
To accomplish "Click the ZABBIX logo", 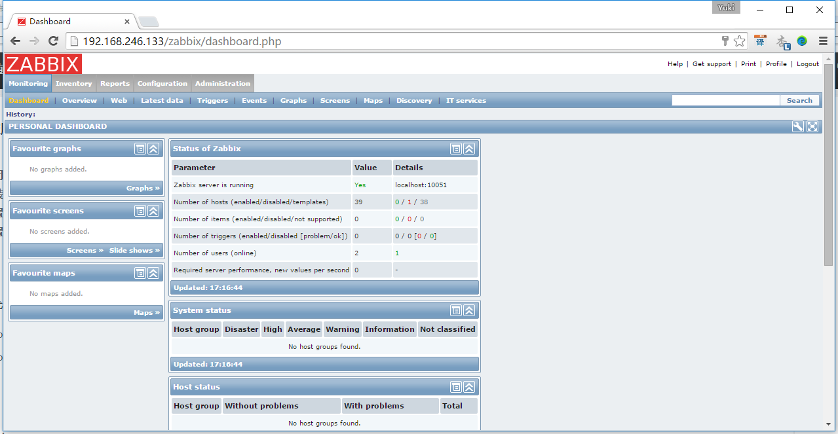I will coord(44,64).
